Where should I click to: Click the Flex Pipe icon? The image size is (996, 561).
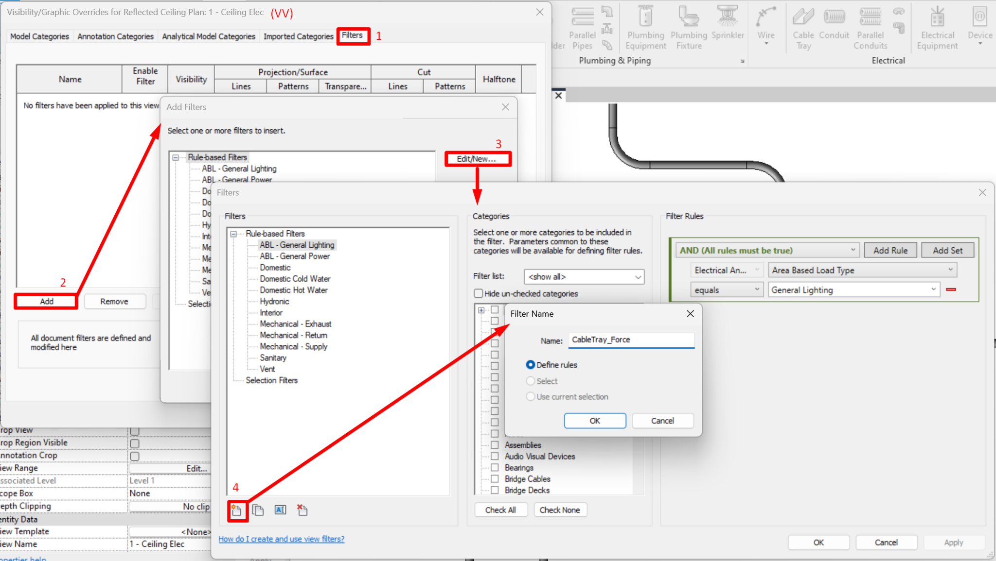(x=607, y=46)
